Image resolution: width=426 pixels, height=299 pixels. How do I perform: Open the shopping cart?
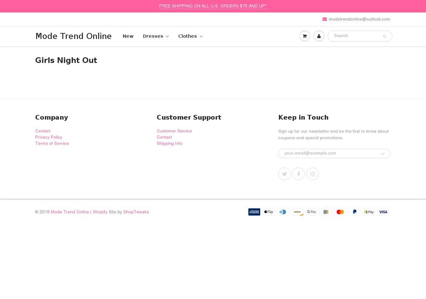305,36
